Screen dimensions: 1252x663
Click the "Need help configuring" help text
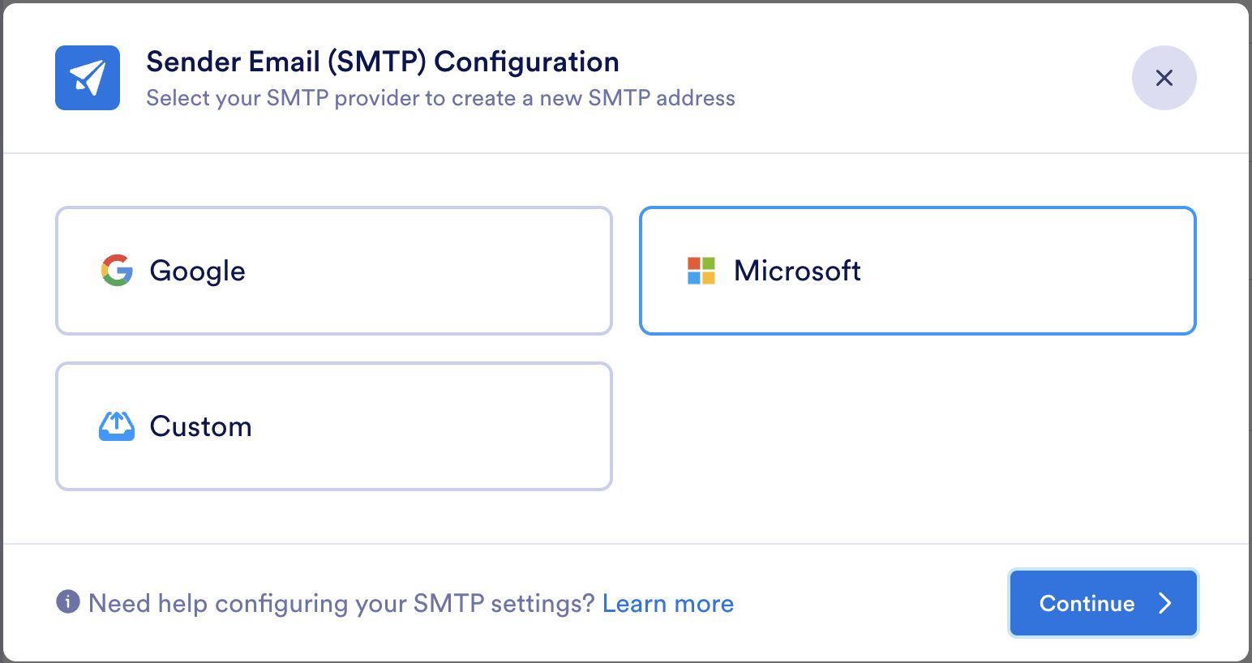click(x=341, y=604)
